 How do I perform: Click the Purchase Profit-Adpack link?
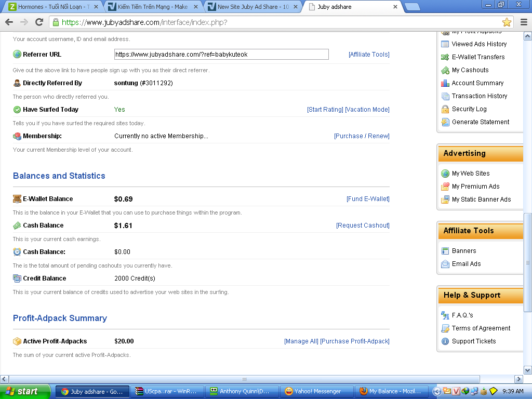click(354, 341)
